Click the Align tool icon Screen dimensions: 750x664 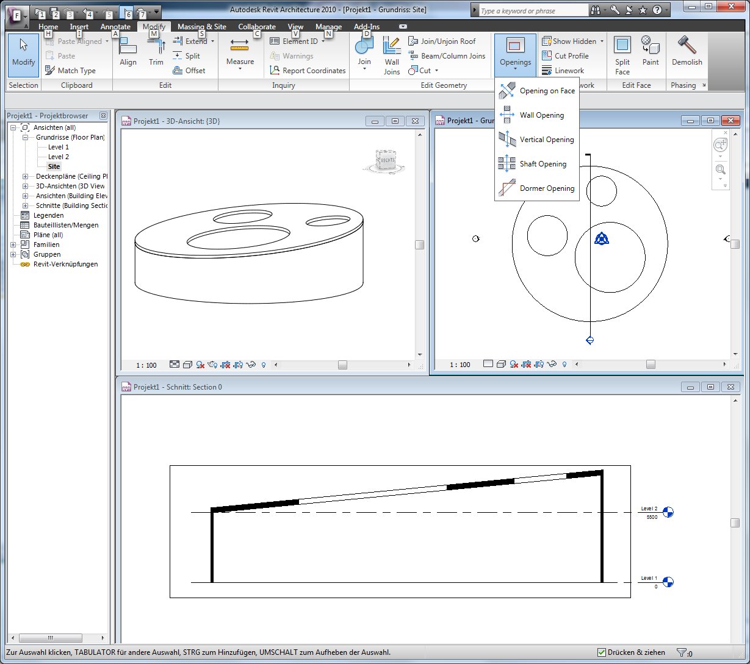point(128,52)
